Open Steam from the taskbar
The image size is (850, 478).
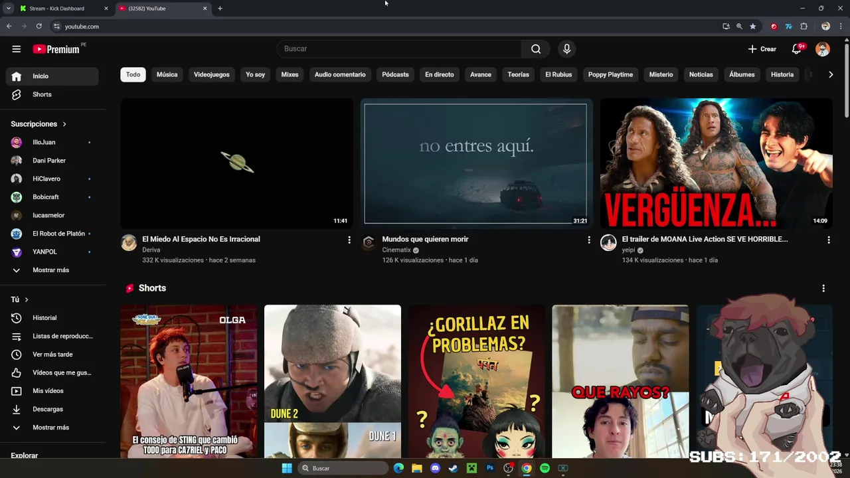(x=453, y=468)
